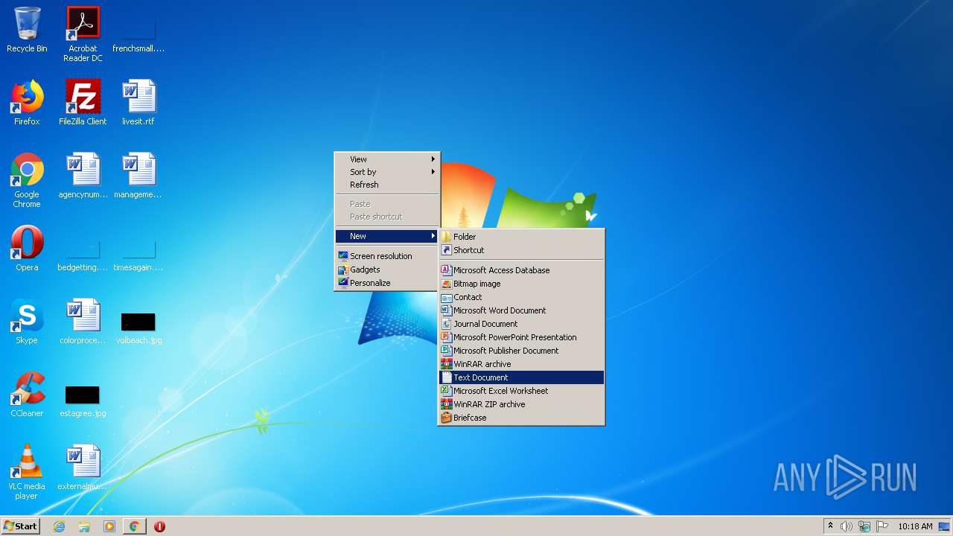Create a new Shortcut
This screenshot has width=953, height=536.
521,250
